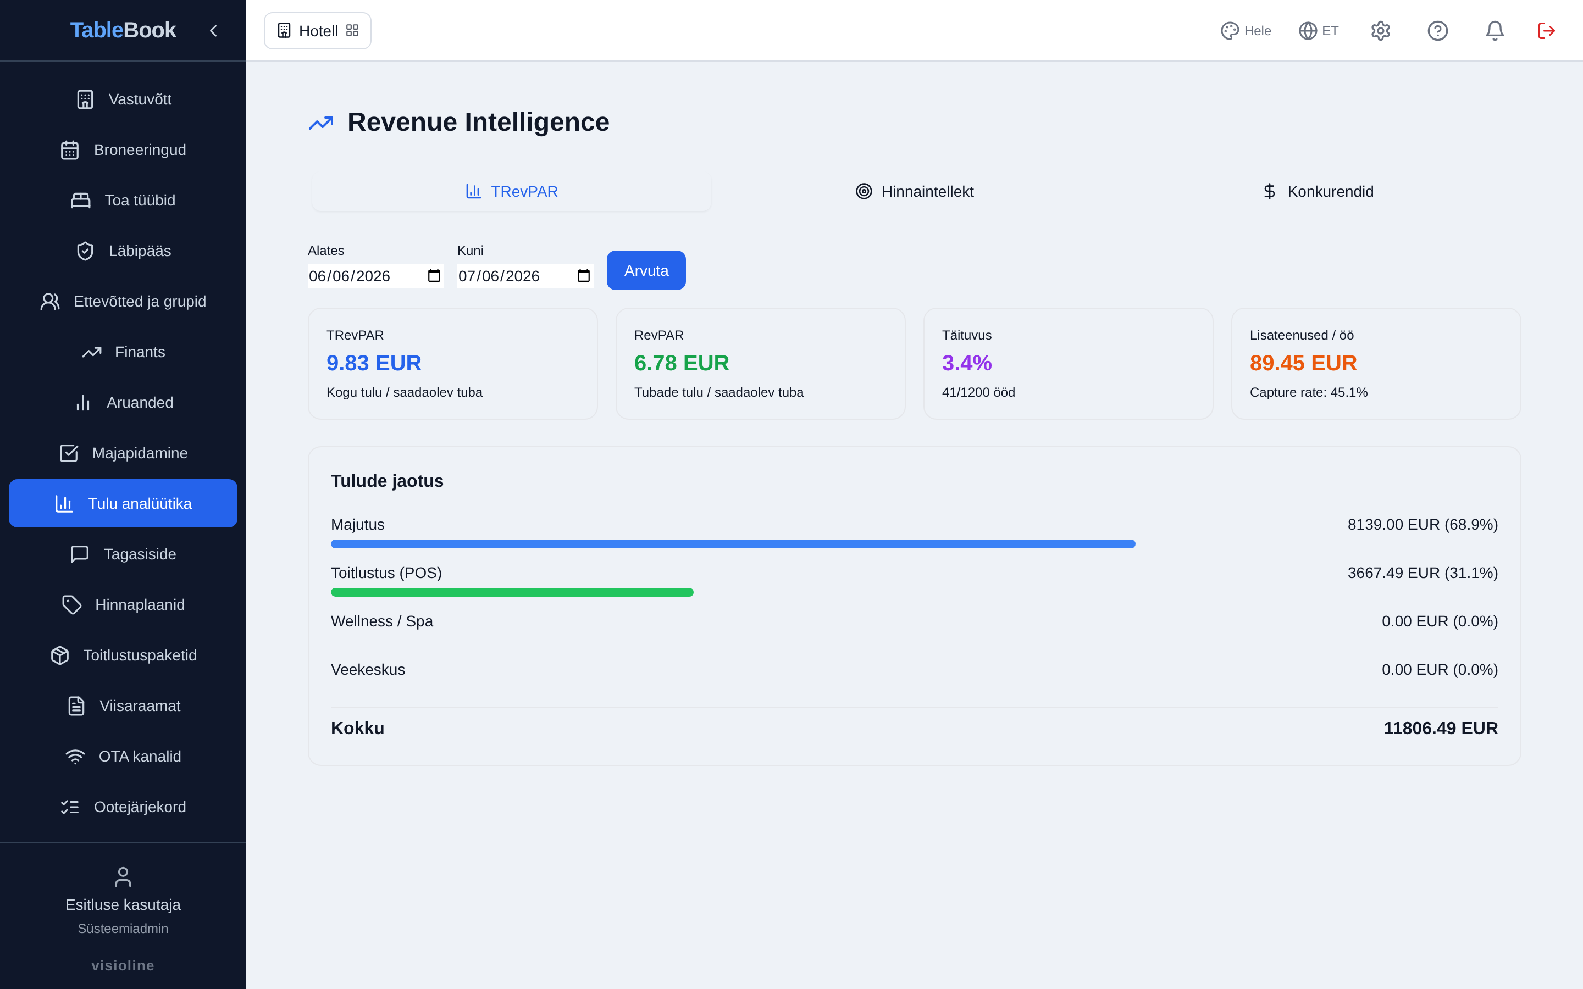Toggle the Hele theme palette icon
The height and width of the screenshot is (989, 1583).
pyautogui.click(x=1230, y=31)
